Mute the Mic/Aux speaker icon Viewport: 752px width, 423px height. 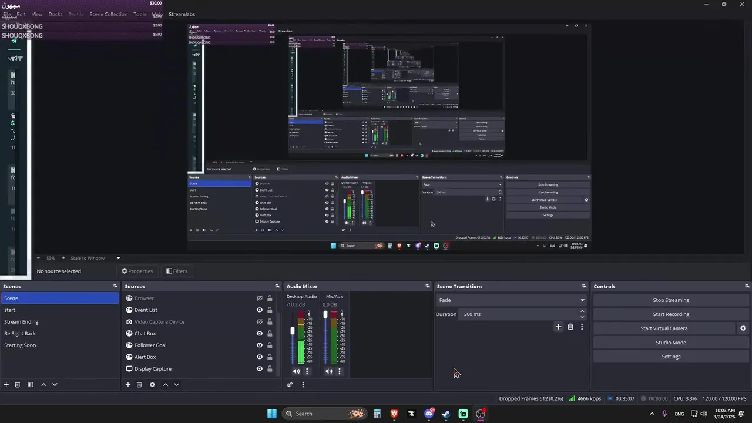click(x=329, y=371)
